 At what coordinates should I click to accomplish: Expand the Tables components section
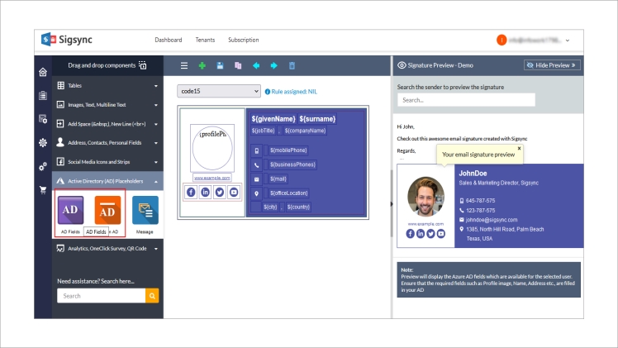[x=107, y=85]
